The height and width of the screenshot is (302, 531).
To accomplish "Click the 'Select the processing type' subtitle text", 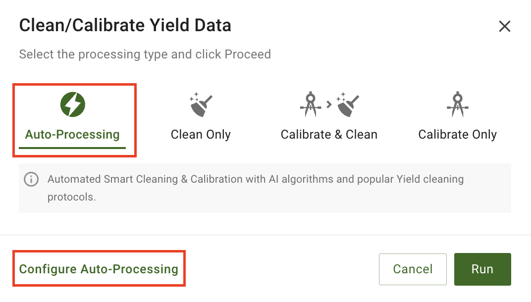I will 145,54.
